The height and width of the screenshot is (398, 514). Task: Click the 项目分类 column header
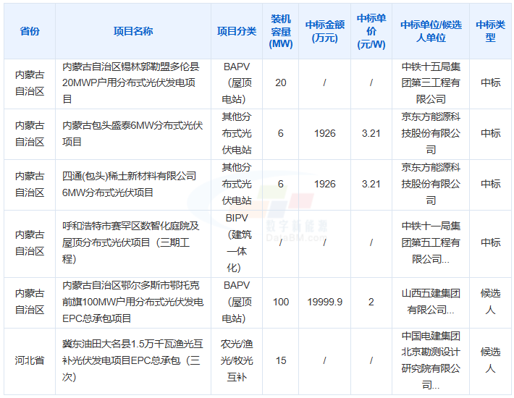coord(237,31)
